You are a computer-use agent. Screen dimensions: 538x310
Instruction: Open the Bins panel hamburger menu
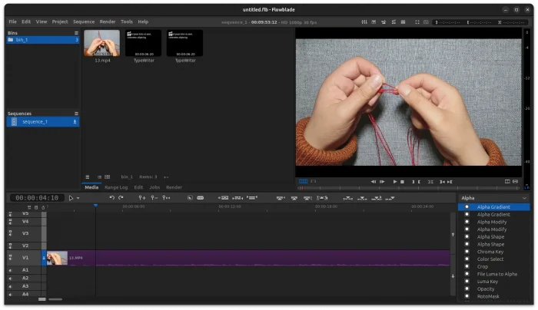click(x=76, y=33)
